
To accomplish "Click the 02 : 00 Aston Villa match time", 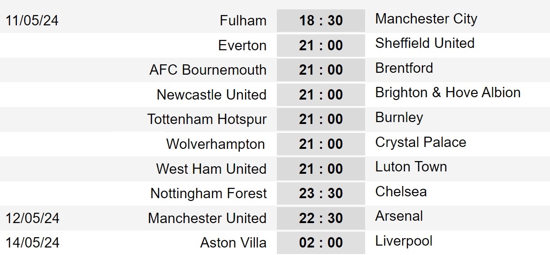I will (x=321, y=243).
